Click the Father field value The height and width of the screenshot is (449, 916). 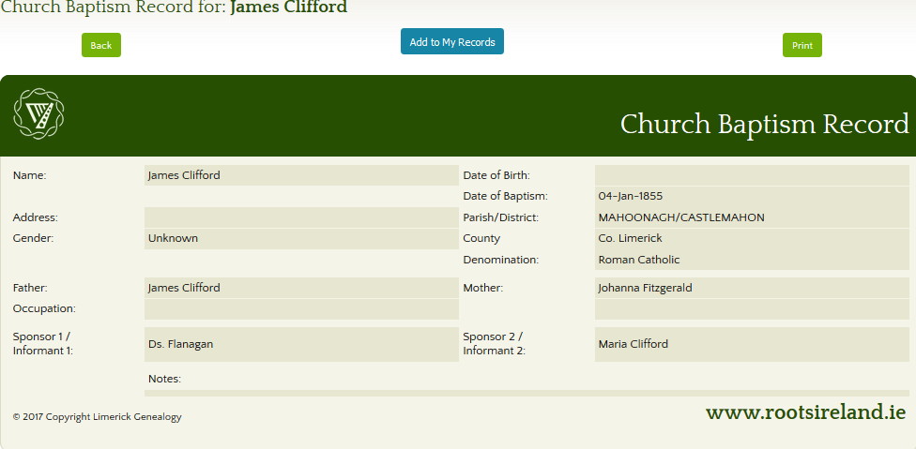[x=301, y=288]
